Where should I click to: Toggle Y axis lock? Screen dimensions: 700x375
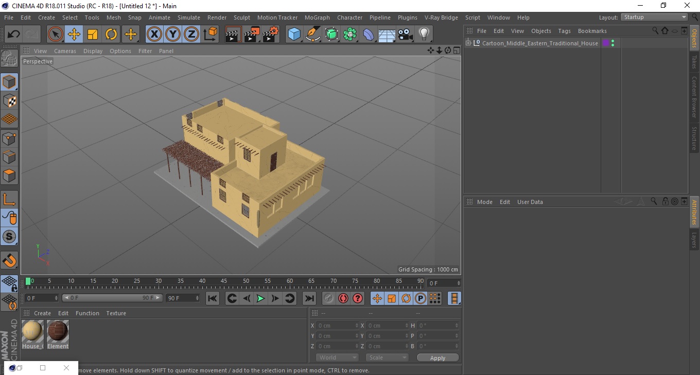173,35
